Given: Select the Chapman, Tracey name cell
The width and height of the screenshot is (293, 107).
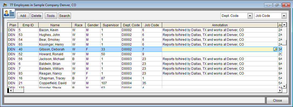Looking at the screenshot, I should (55, 78).
